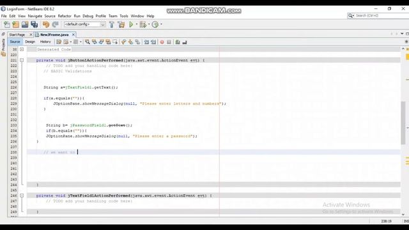This screenshot has width=409, height=230.
Task: Open the Projects side panel
Action: click(x=3, y=47)
